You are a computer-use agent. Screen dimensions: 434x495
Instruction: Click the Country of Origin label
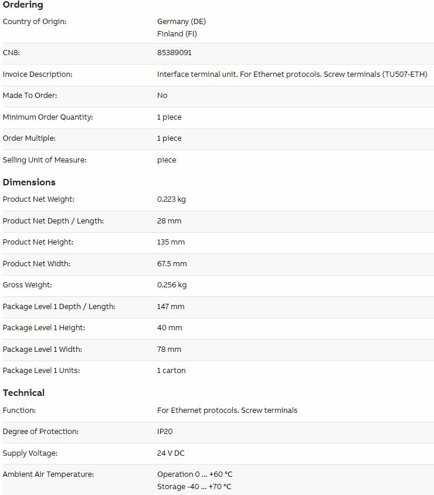pyautogui.click(x=35, y=22)
